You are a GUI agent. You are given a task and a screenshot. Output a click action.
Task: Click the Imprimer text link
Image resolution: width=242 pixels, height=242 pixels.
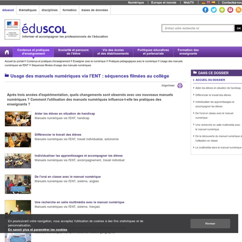click(168, 86)
